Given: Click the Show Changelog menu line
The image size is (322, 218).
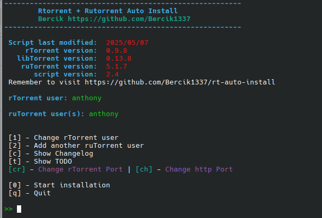Looking at the screenshot, I should point(50,154).
